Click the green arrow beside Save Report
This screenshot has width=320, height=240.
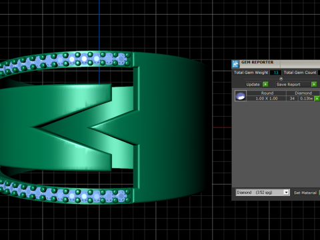pyautogui.click(x=314, y=84)
